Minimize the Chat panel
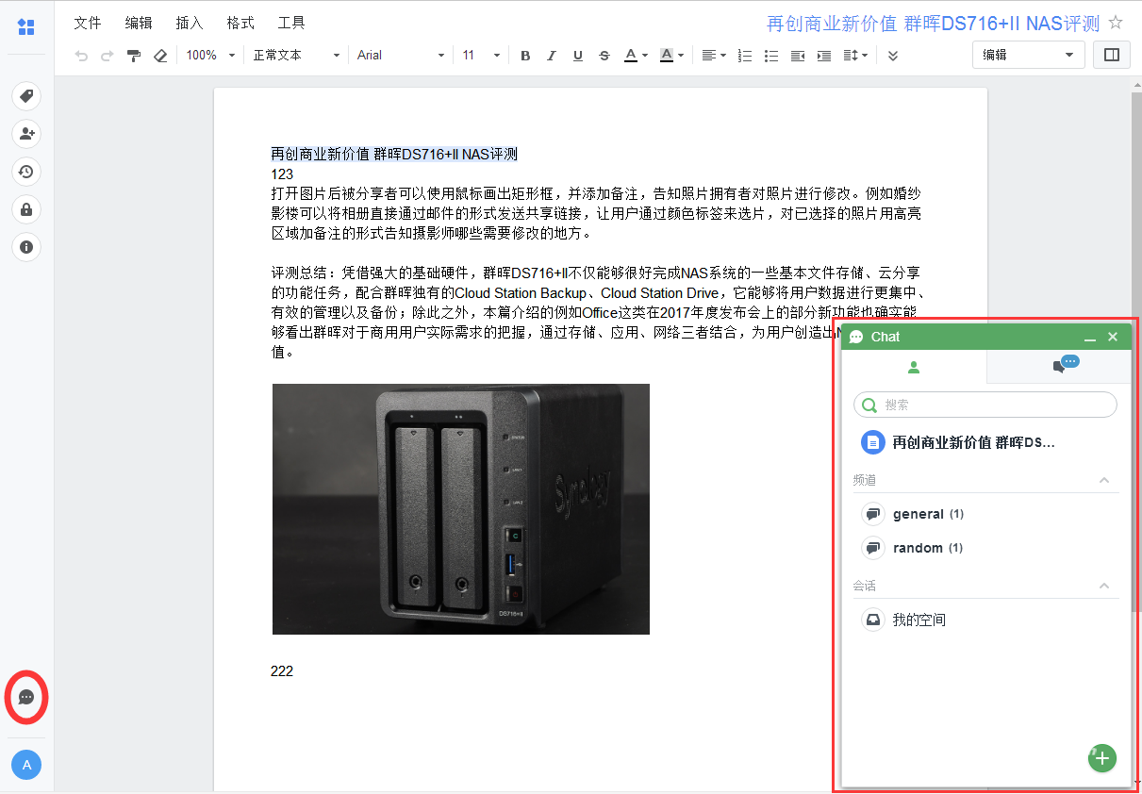 (x=1090, y=338)
